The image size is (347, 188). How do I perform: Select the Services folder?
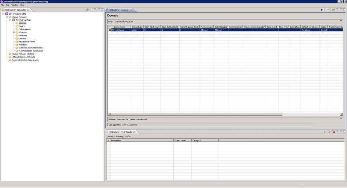[23, 38]
